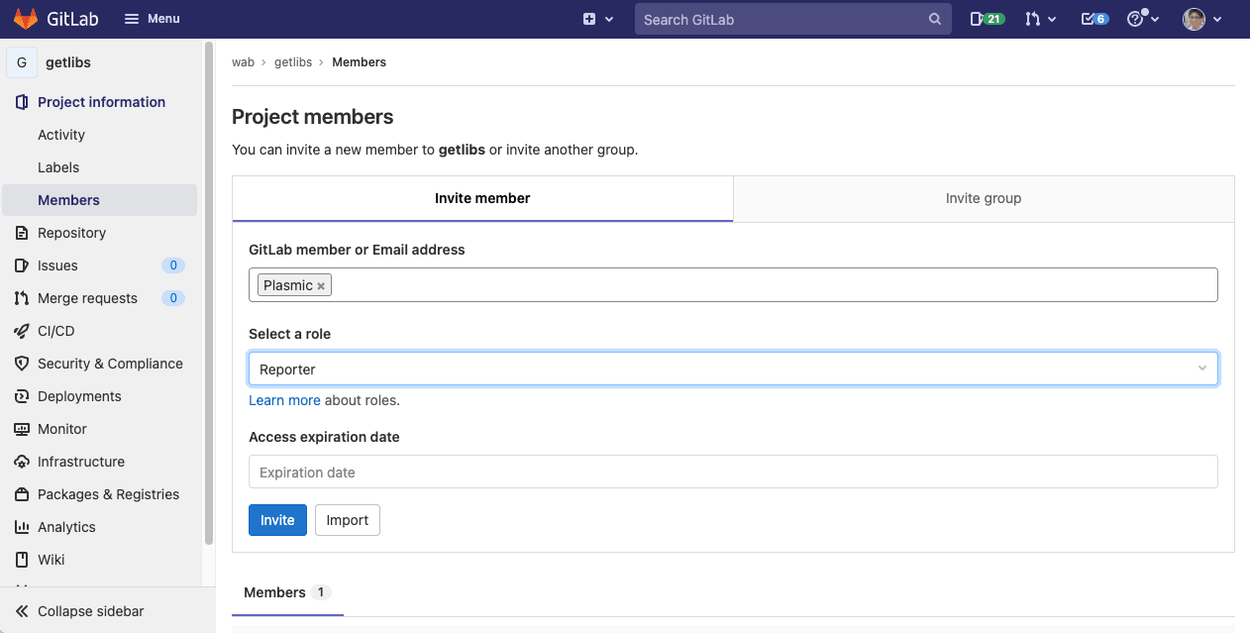
Task: Open Analytics in the sidebar
Action: (66, 527)
